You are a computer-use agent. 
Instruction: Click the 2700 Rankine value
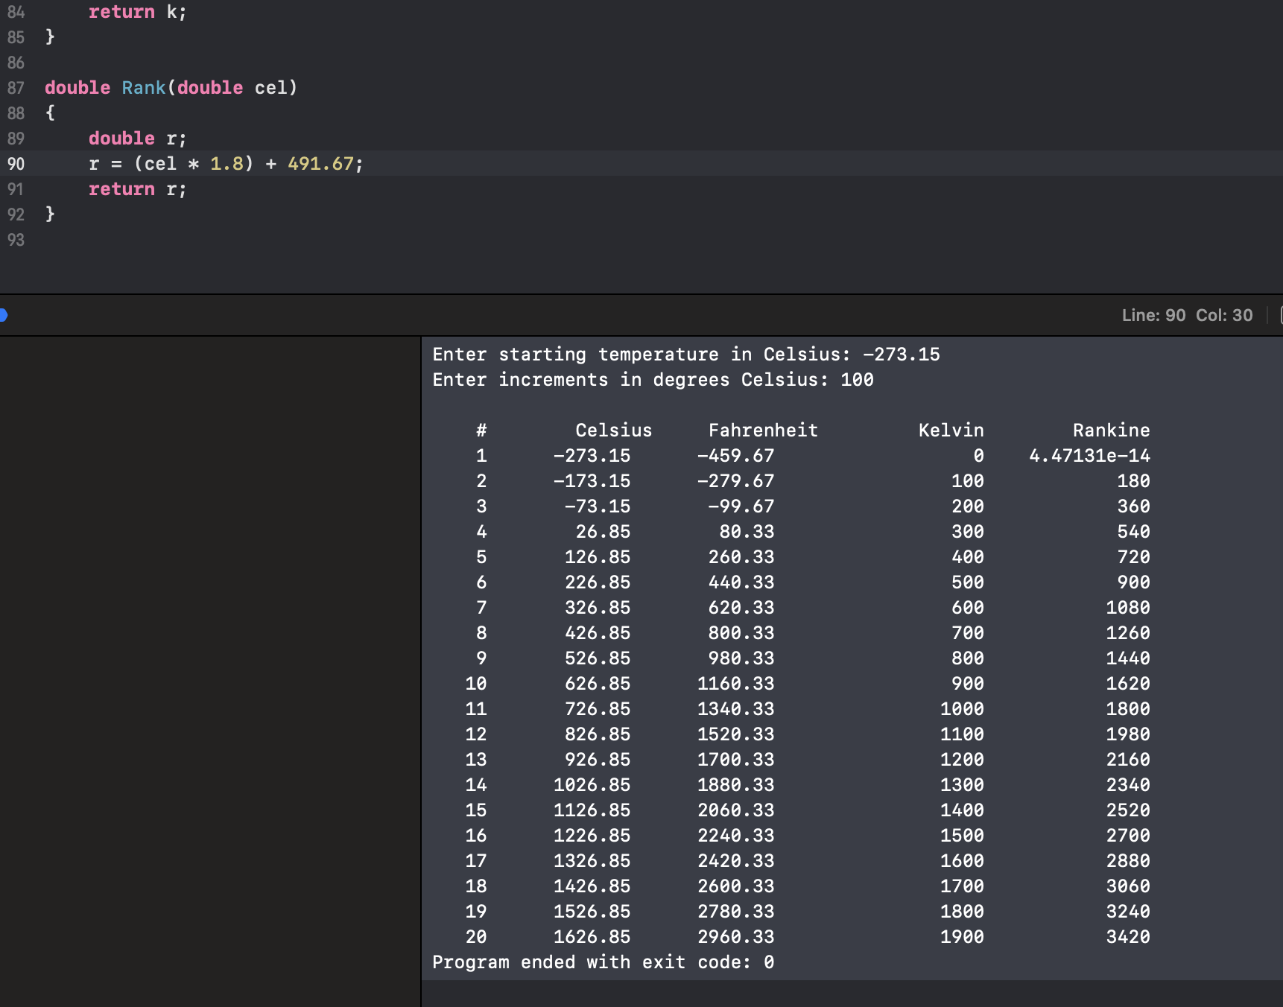pos(1128,836)
